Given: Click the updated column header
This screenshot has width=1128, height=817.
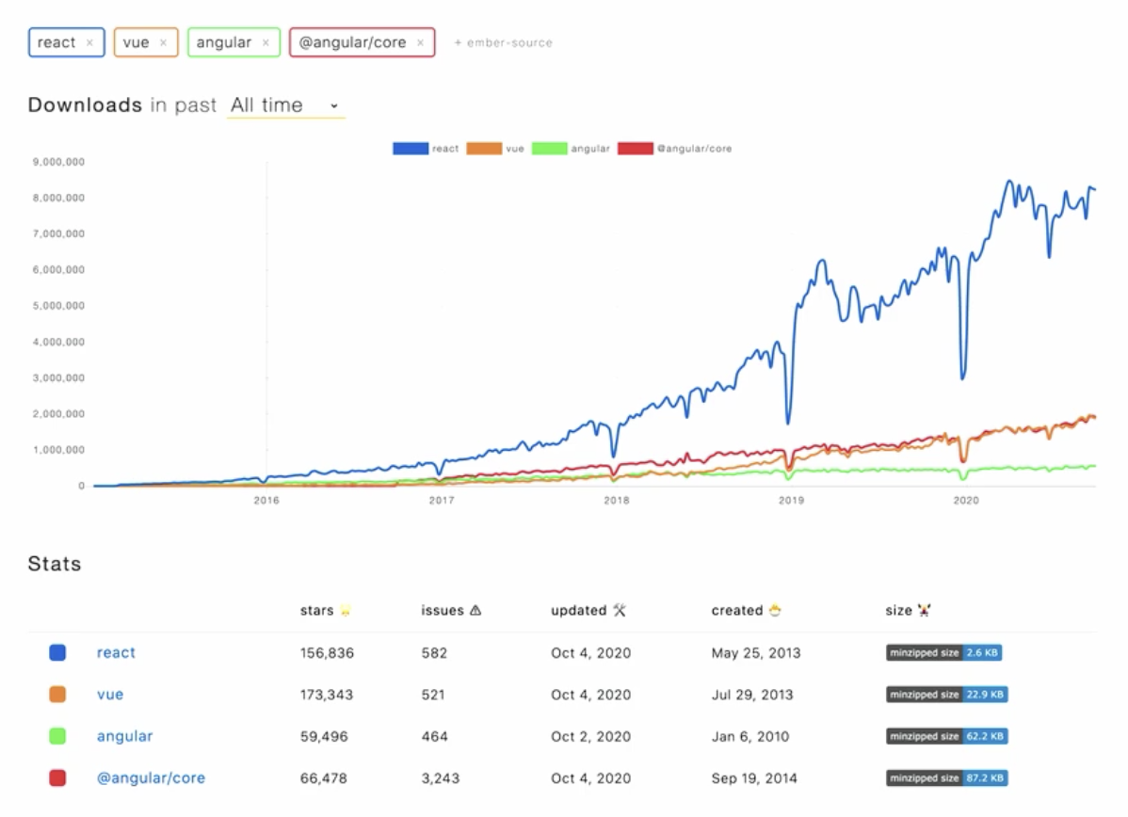Looking at the screenshot, I should [579, 611].
